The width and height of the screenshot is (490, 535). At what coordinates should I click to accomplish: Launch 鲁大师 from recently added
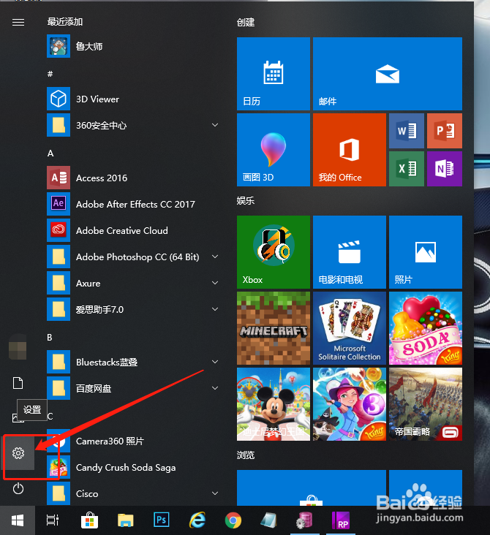(133, 46)
